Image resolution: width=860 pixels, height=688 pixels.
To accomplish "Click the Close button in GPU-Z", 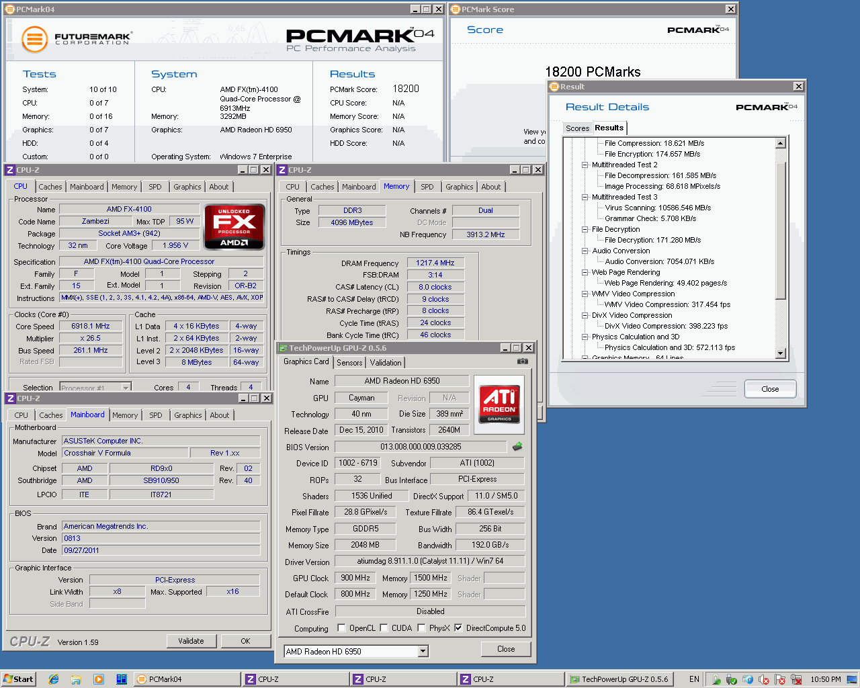I will pyautogui.click(x=506, y=649).
